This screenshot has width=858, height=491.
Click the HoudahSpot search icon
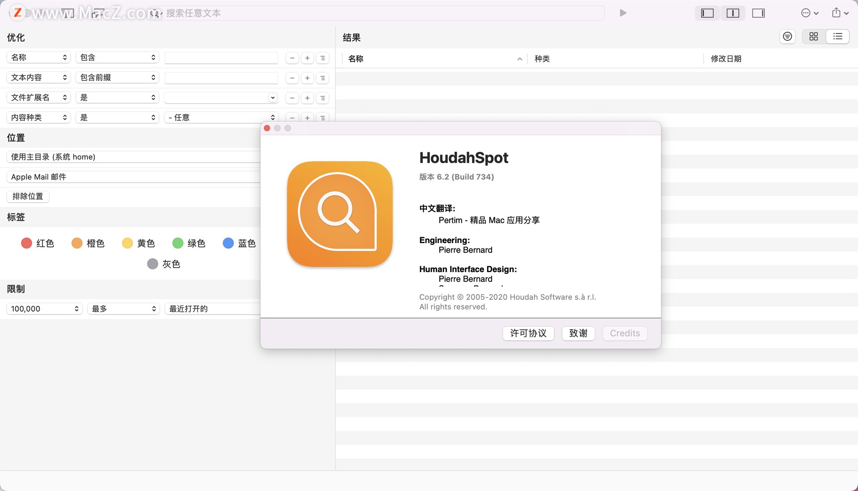coord(154,13)
